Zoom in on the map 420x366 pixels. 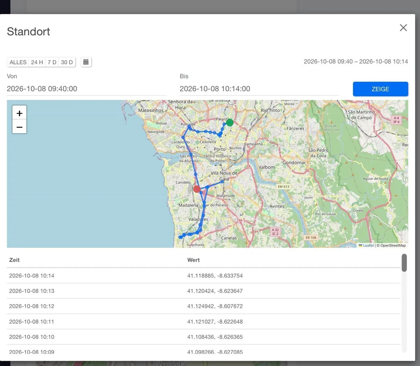[20, 113]
